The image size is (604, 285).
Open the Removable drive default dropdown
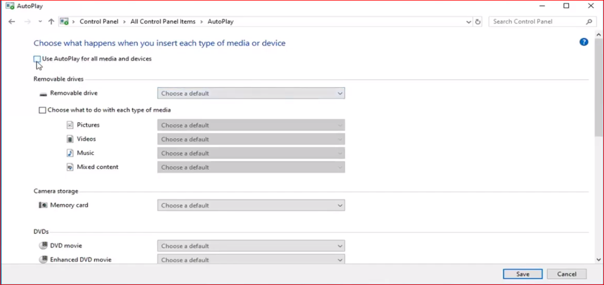[251, 94]
